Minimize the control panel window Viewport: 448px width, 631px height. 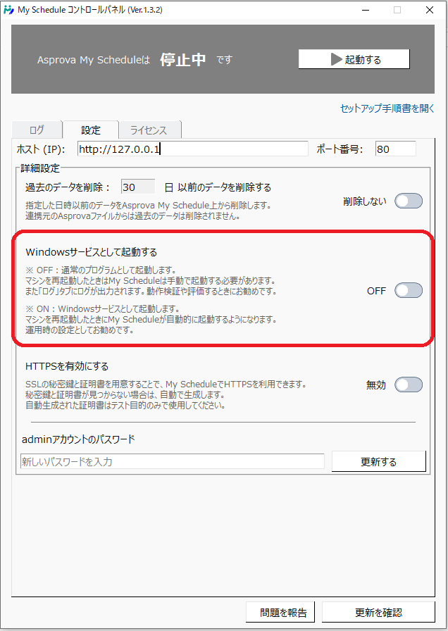point(365,10)
